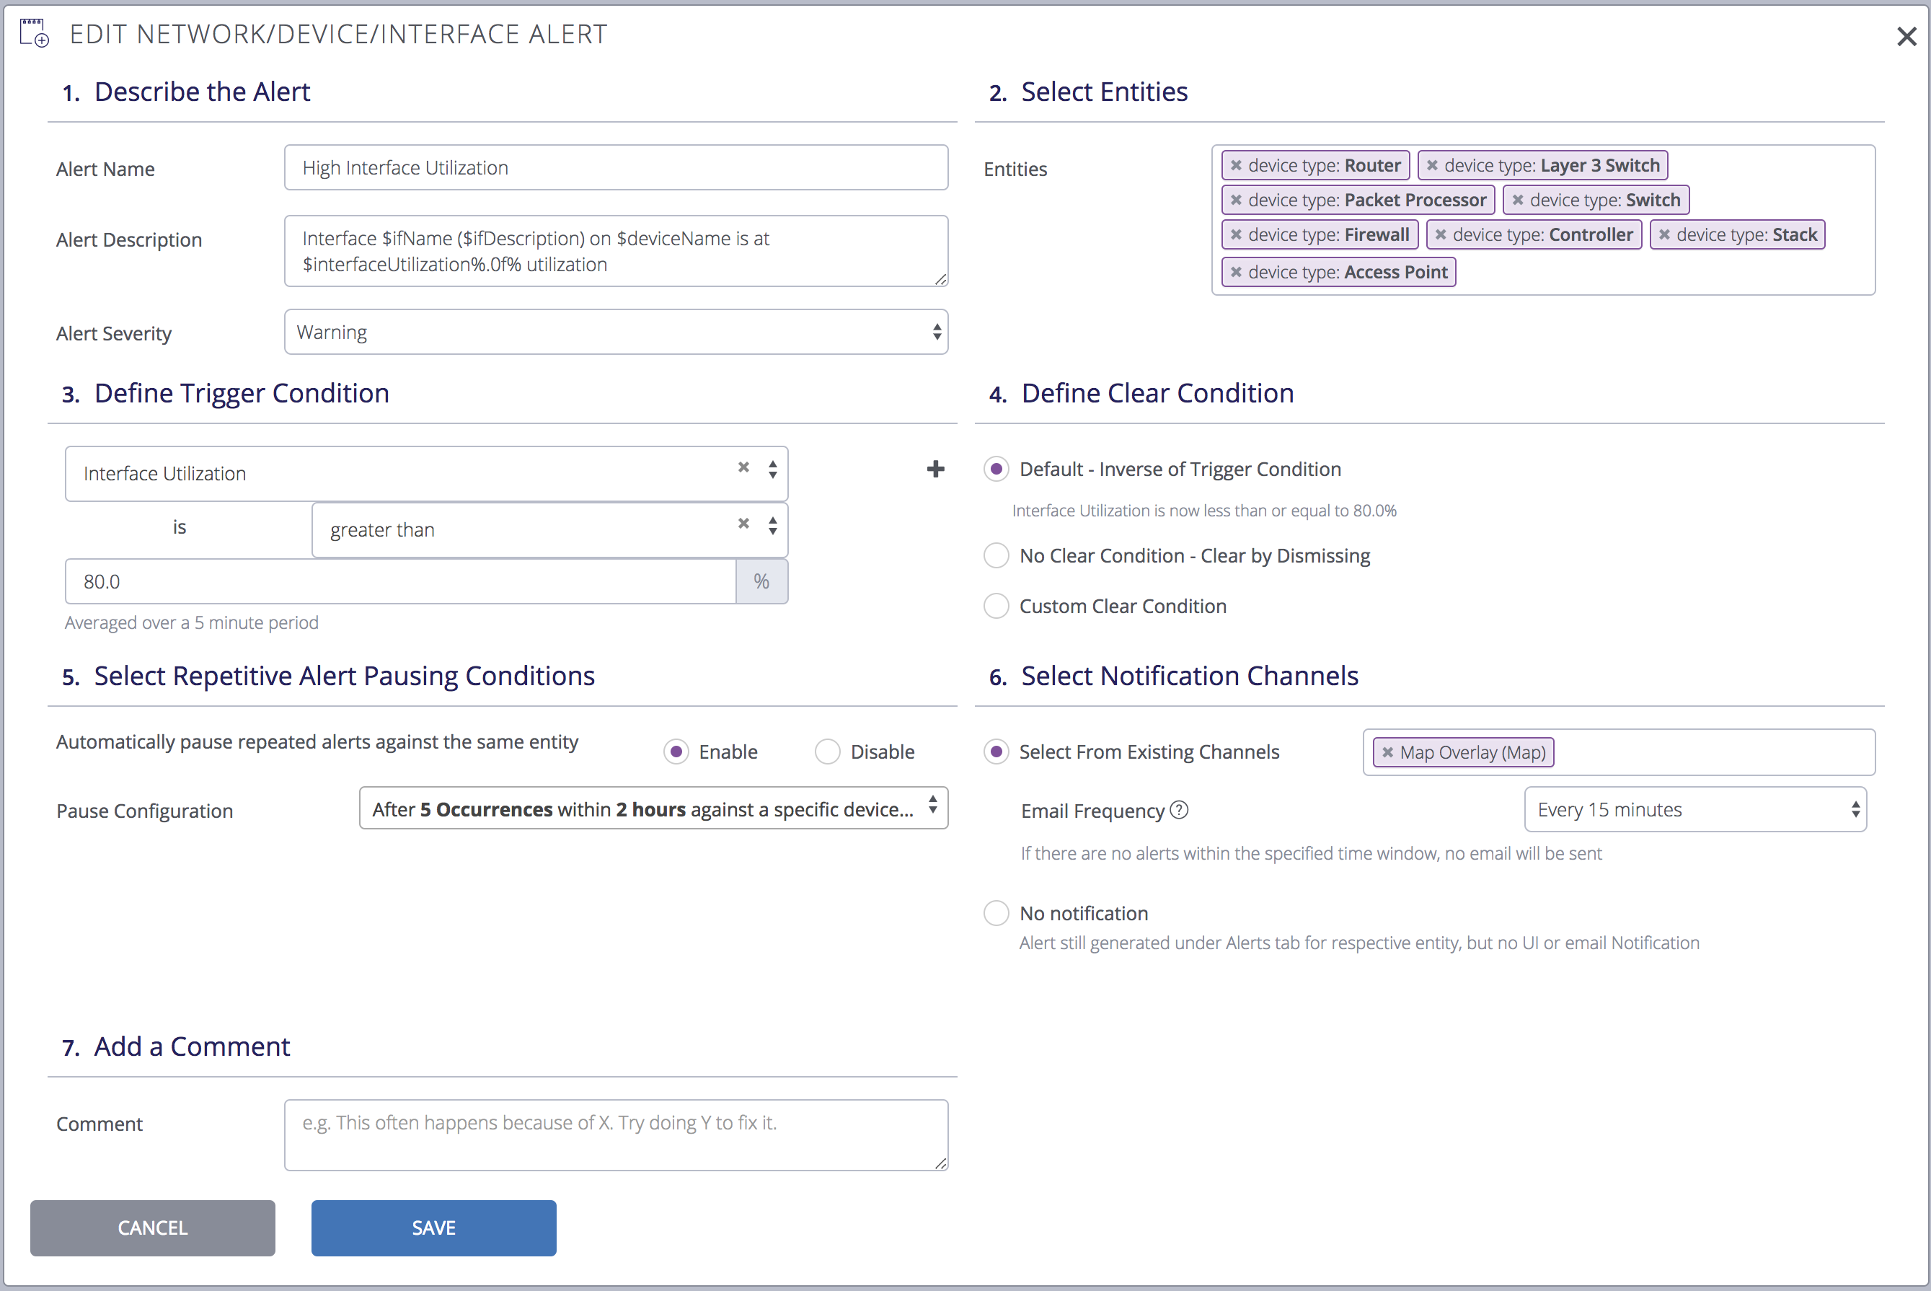Image resolution: width=1931 pixels, height=1291 pixels.
Task: Remove the Firewall entity tag
Action: pyautogui.click(x=1235, y=234)
